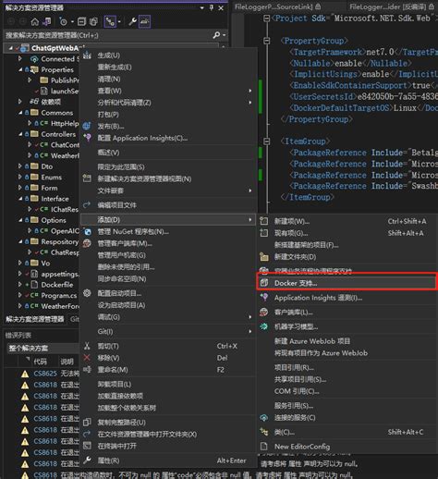
Task: Select 设为启动项目(A) menu entry
Action: [x=168, y=305]
